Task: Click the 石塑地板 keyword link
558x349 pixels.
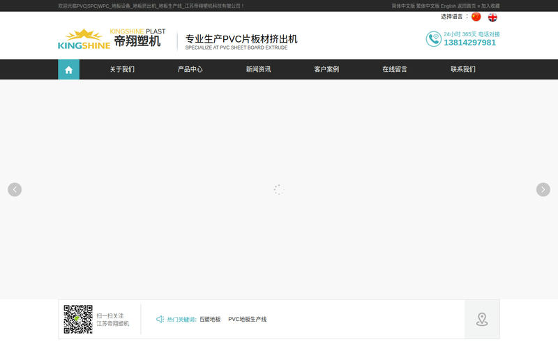Action: (210, 320)
